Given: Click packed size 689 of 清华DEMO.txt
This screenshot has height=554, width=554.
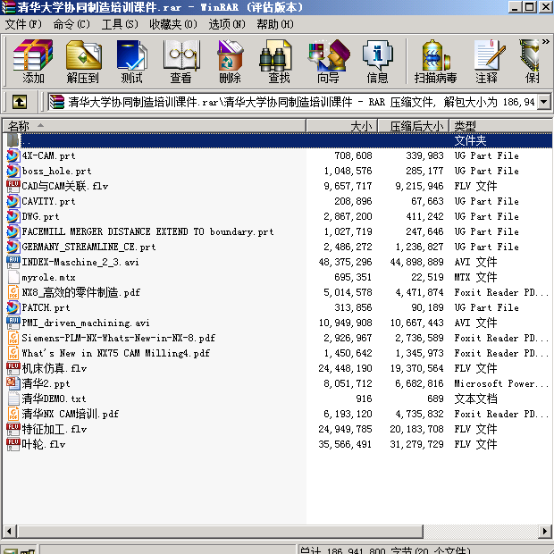Looking at the screenshot, I should 435,399.
